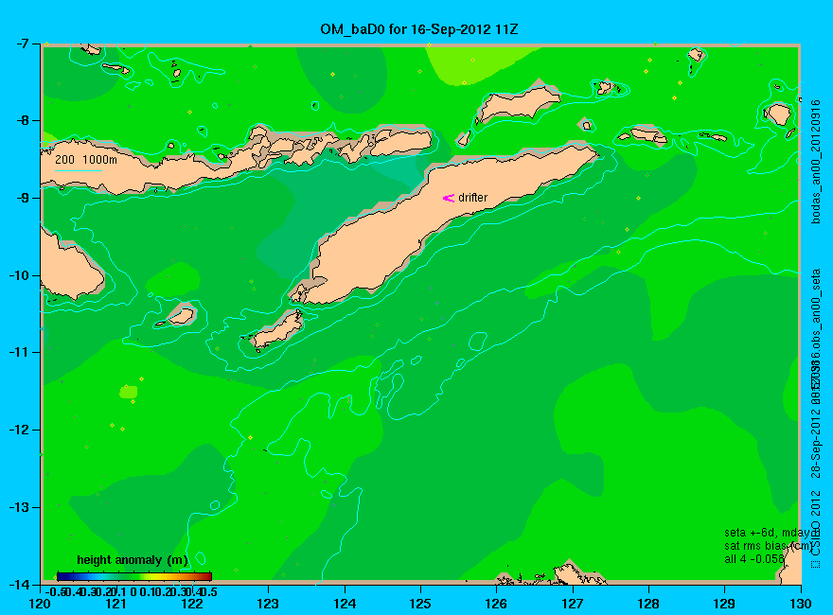Click longitude tick label 127
Screen dimensions: 833x615
point(573,604)
